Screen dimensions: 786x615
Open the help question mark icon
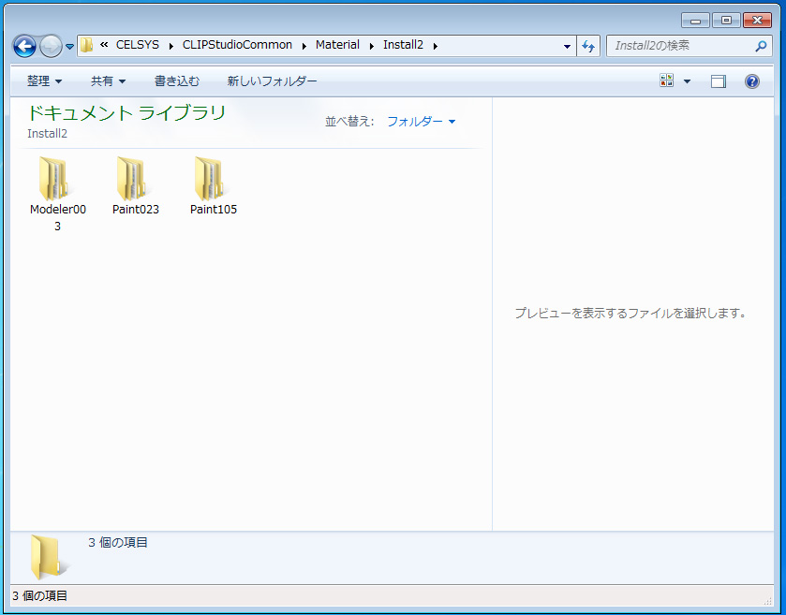click(751, 81)
